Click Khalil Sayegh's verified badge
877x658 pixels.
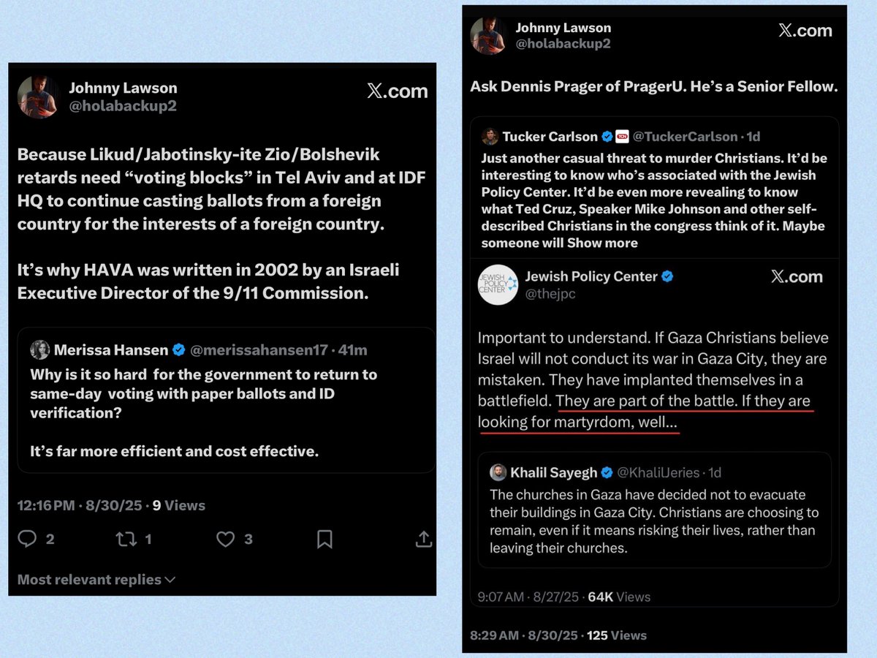pos(607,472)
